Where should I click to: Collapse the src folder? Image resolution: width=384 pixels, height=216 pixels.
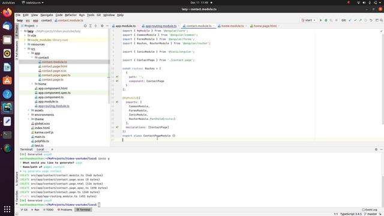click(x=25, y=49)
